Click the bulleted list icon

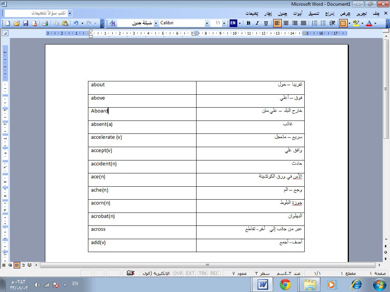tap(323, 23)
